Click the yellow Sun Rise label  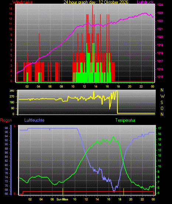pyautogui.click(x=62, y=199)
